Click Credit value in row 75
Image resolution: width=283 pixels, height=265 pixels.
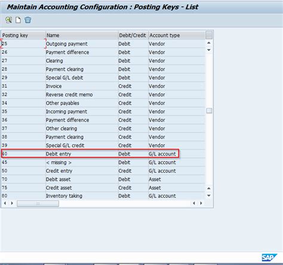[x=133, y=188]
